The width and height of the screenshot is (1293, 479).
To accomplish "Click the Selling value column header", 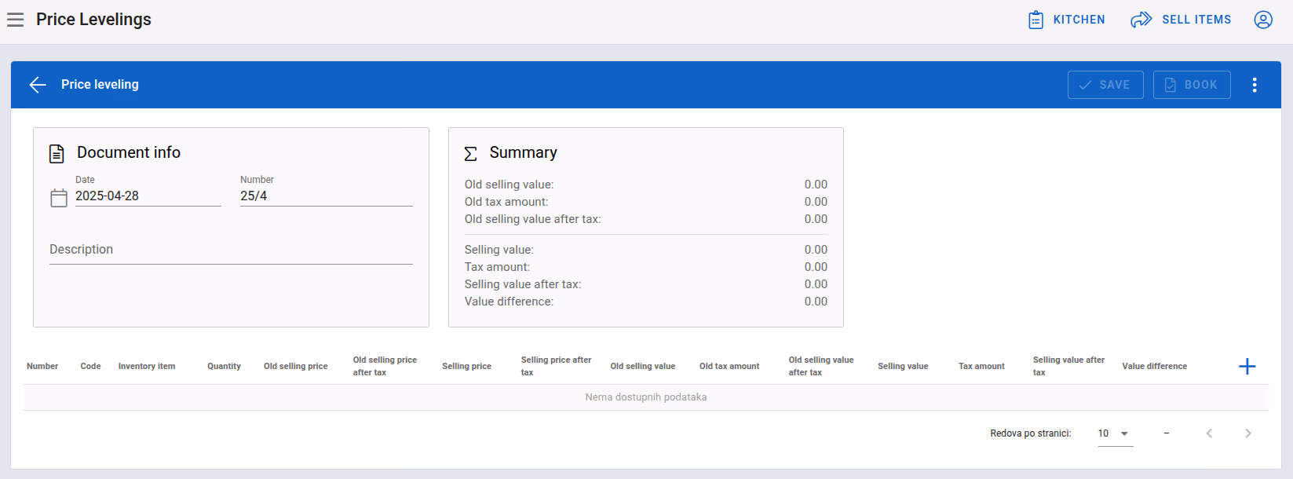I will tap(903, 366).
